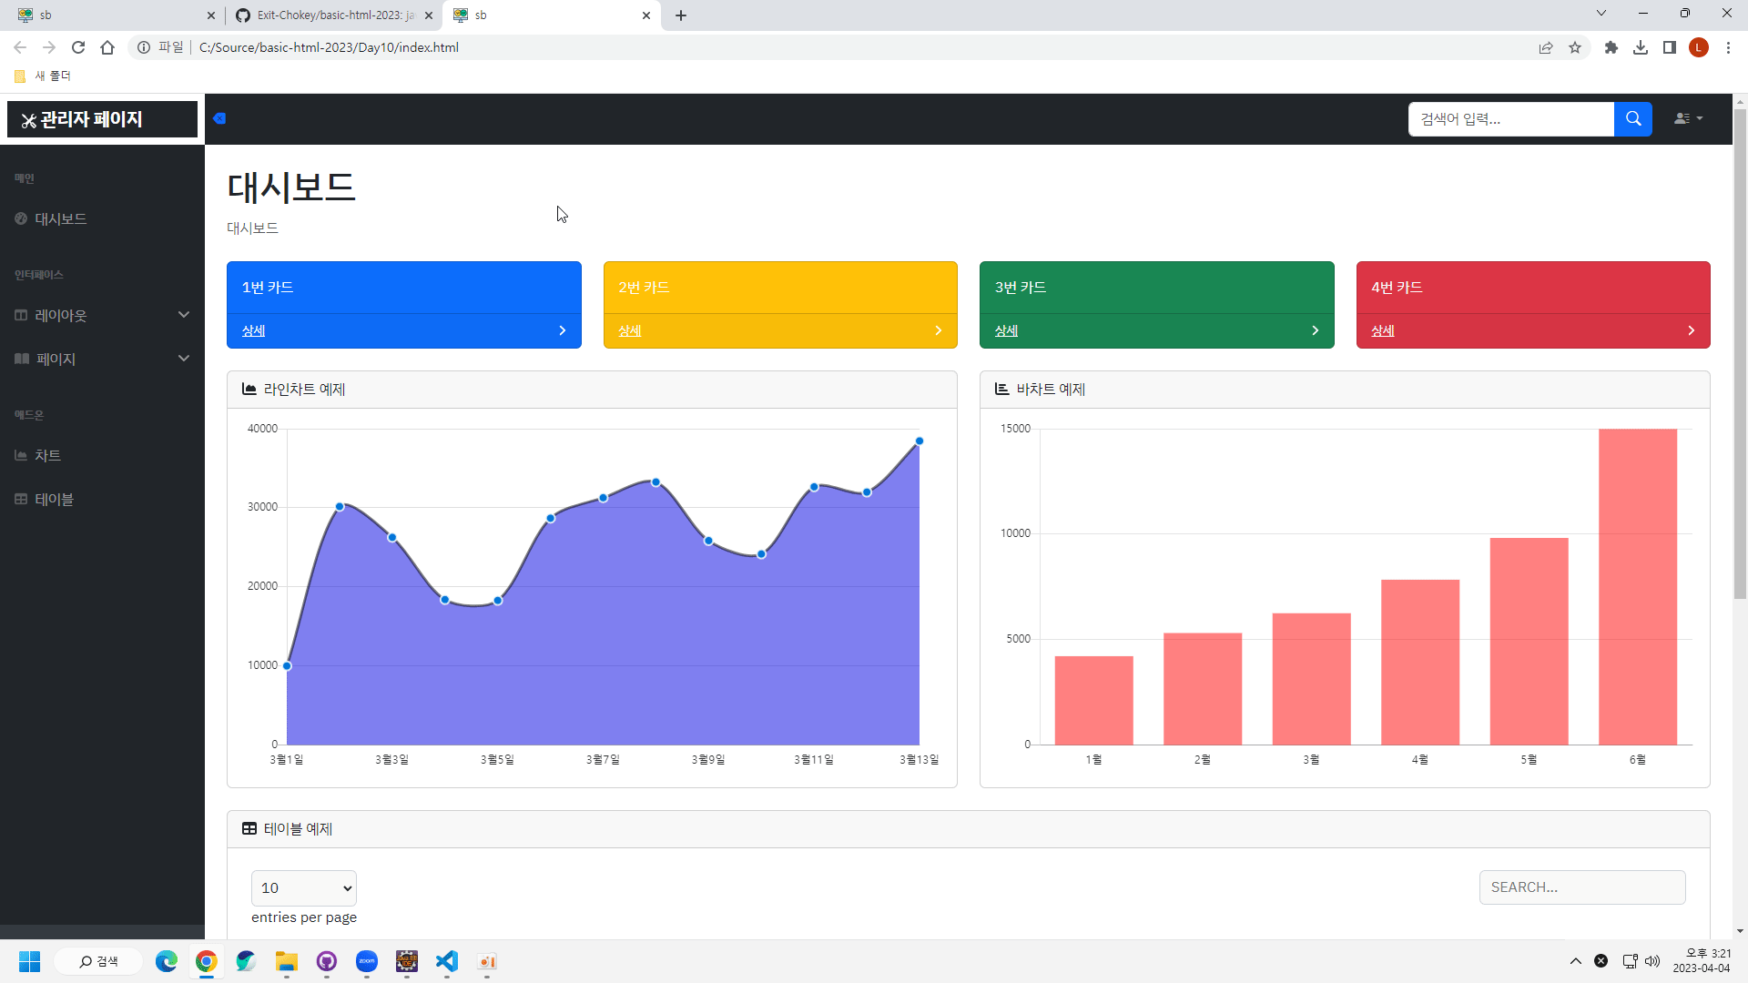This screenshot has width=1748, height=983.
Task: Open 대시보드 in the sidebar
Action: (x=60, y=219)
